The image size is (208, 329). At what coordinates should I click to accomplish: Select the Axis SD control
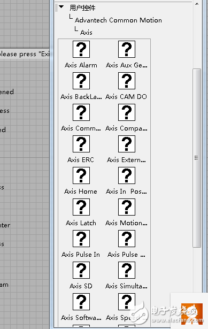pos(81,270)
